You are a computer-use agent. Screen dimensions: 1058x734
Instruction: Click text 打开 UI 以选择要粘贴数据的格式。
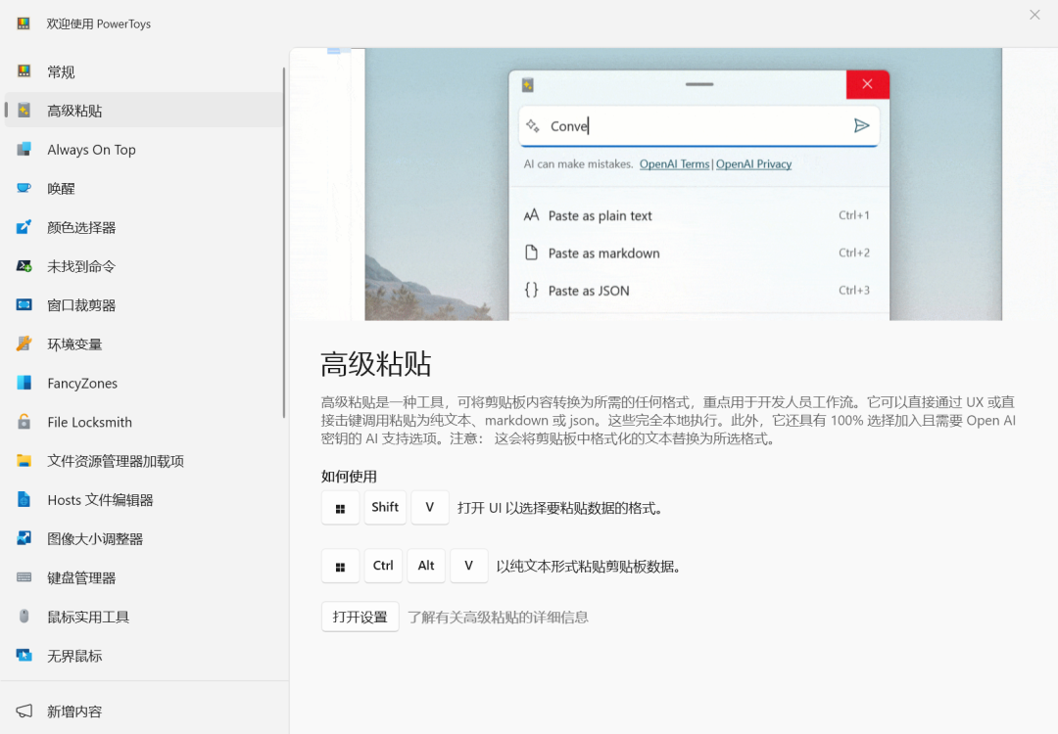click(562, 508)
